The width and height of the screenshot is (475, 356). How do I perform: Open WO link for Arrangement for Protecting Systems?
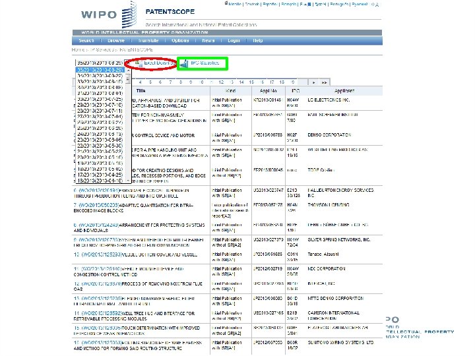tap(99, 225)
